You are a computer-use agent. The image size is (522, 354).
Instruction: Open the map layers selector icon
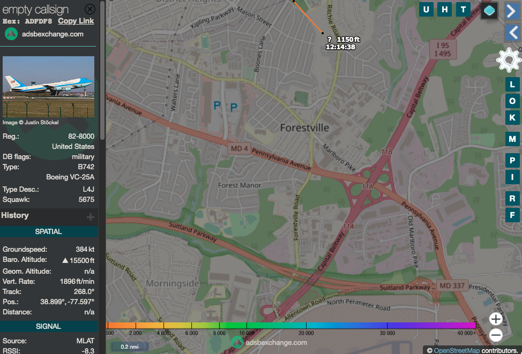489,11
